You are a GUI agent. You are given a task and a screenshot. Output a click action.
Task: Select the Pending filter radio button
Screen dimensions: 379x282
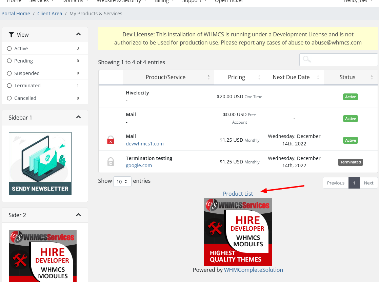(x=9, y=61)
